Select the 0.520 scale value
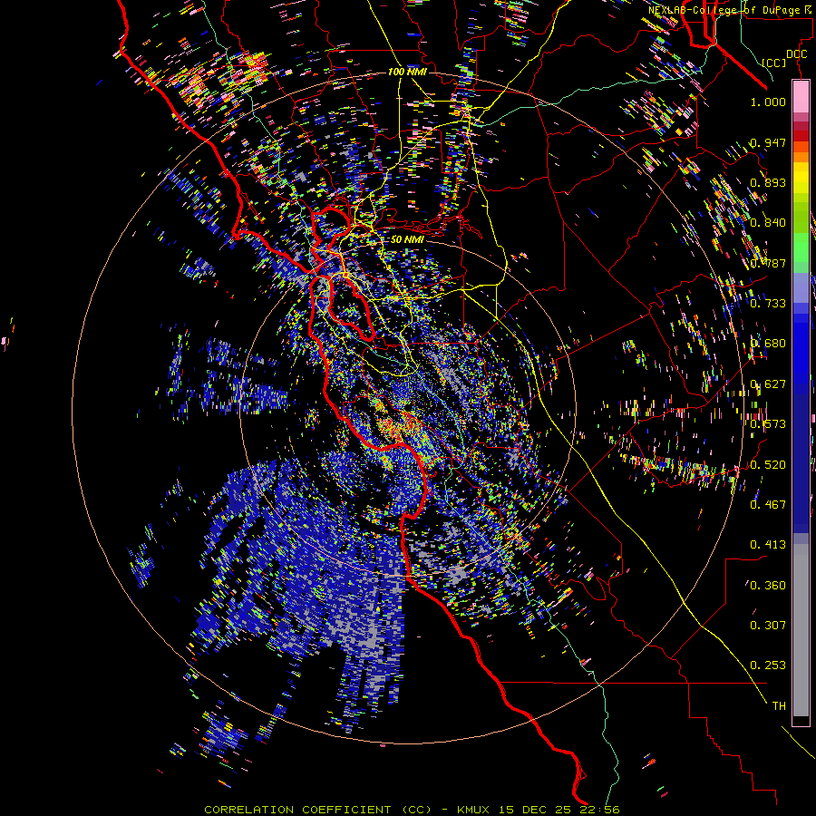 pos(768,464)
